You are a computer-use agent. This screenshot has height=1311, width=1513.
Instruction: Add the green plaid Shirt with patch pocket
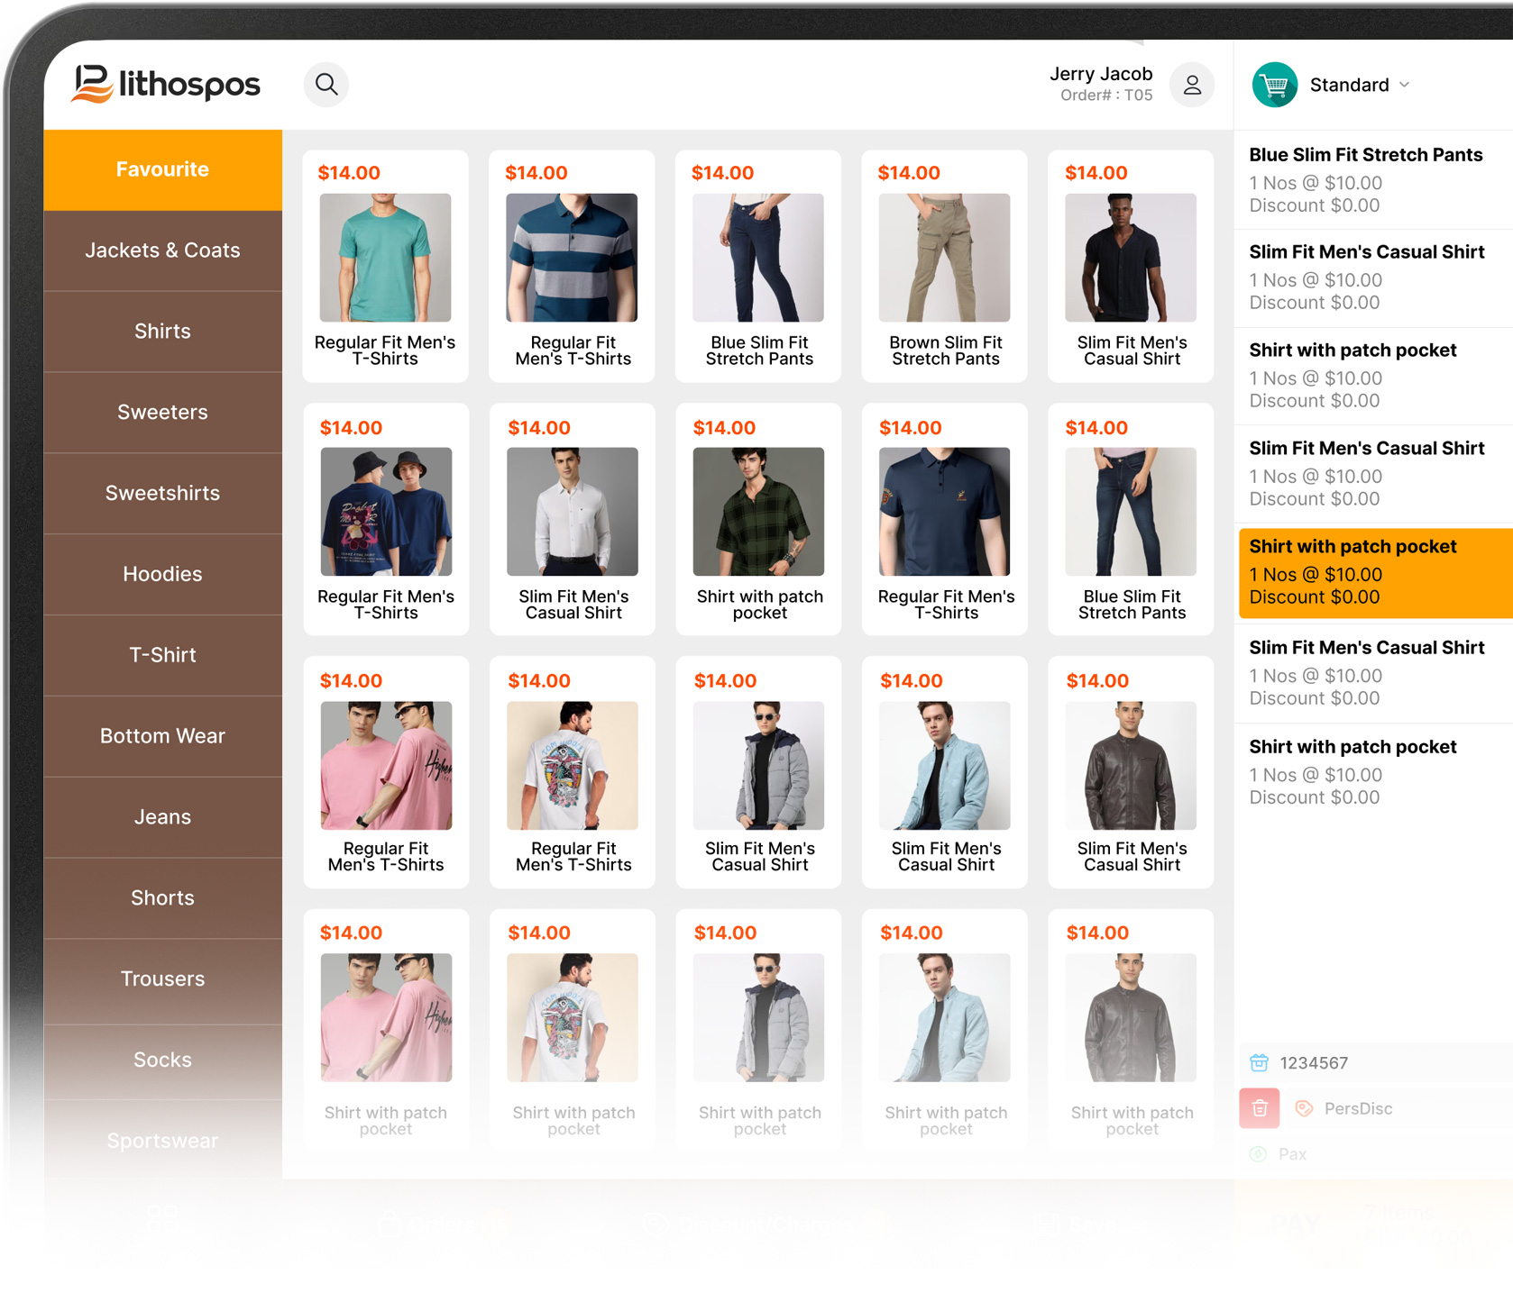point(758,520)
